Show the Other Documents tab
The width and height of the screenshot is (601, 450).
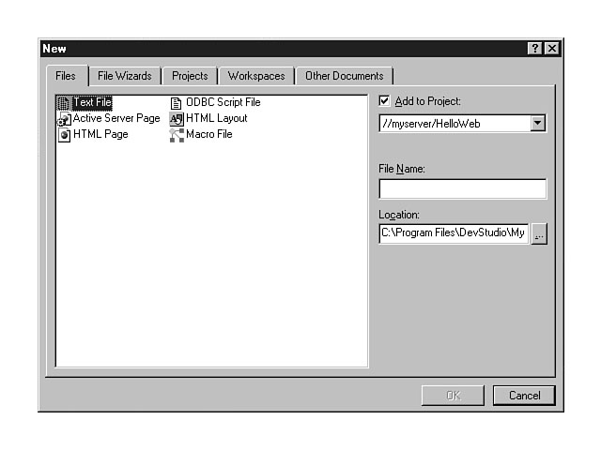click(344, 76)
